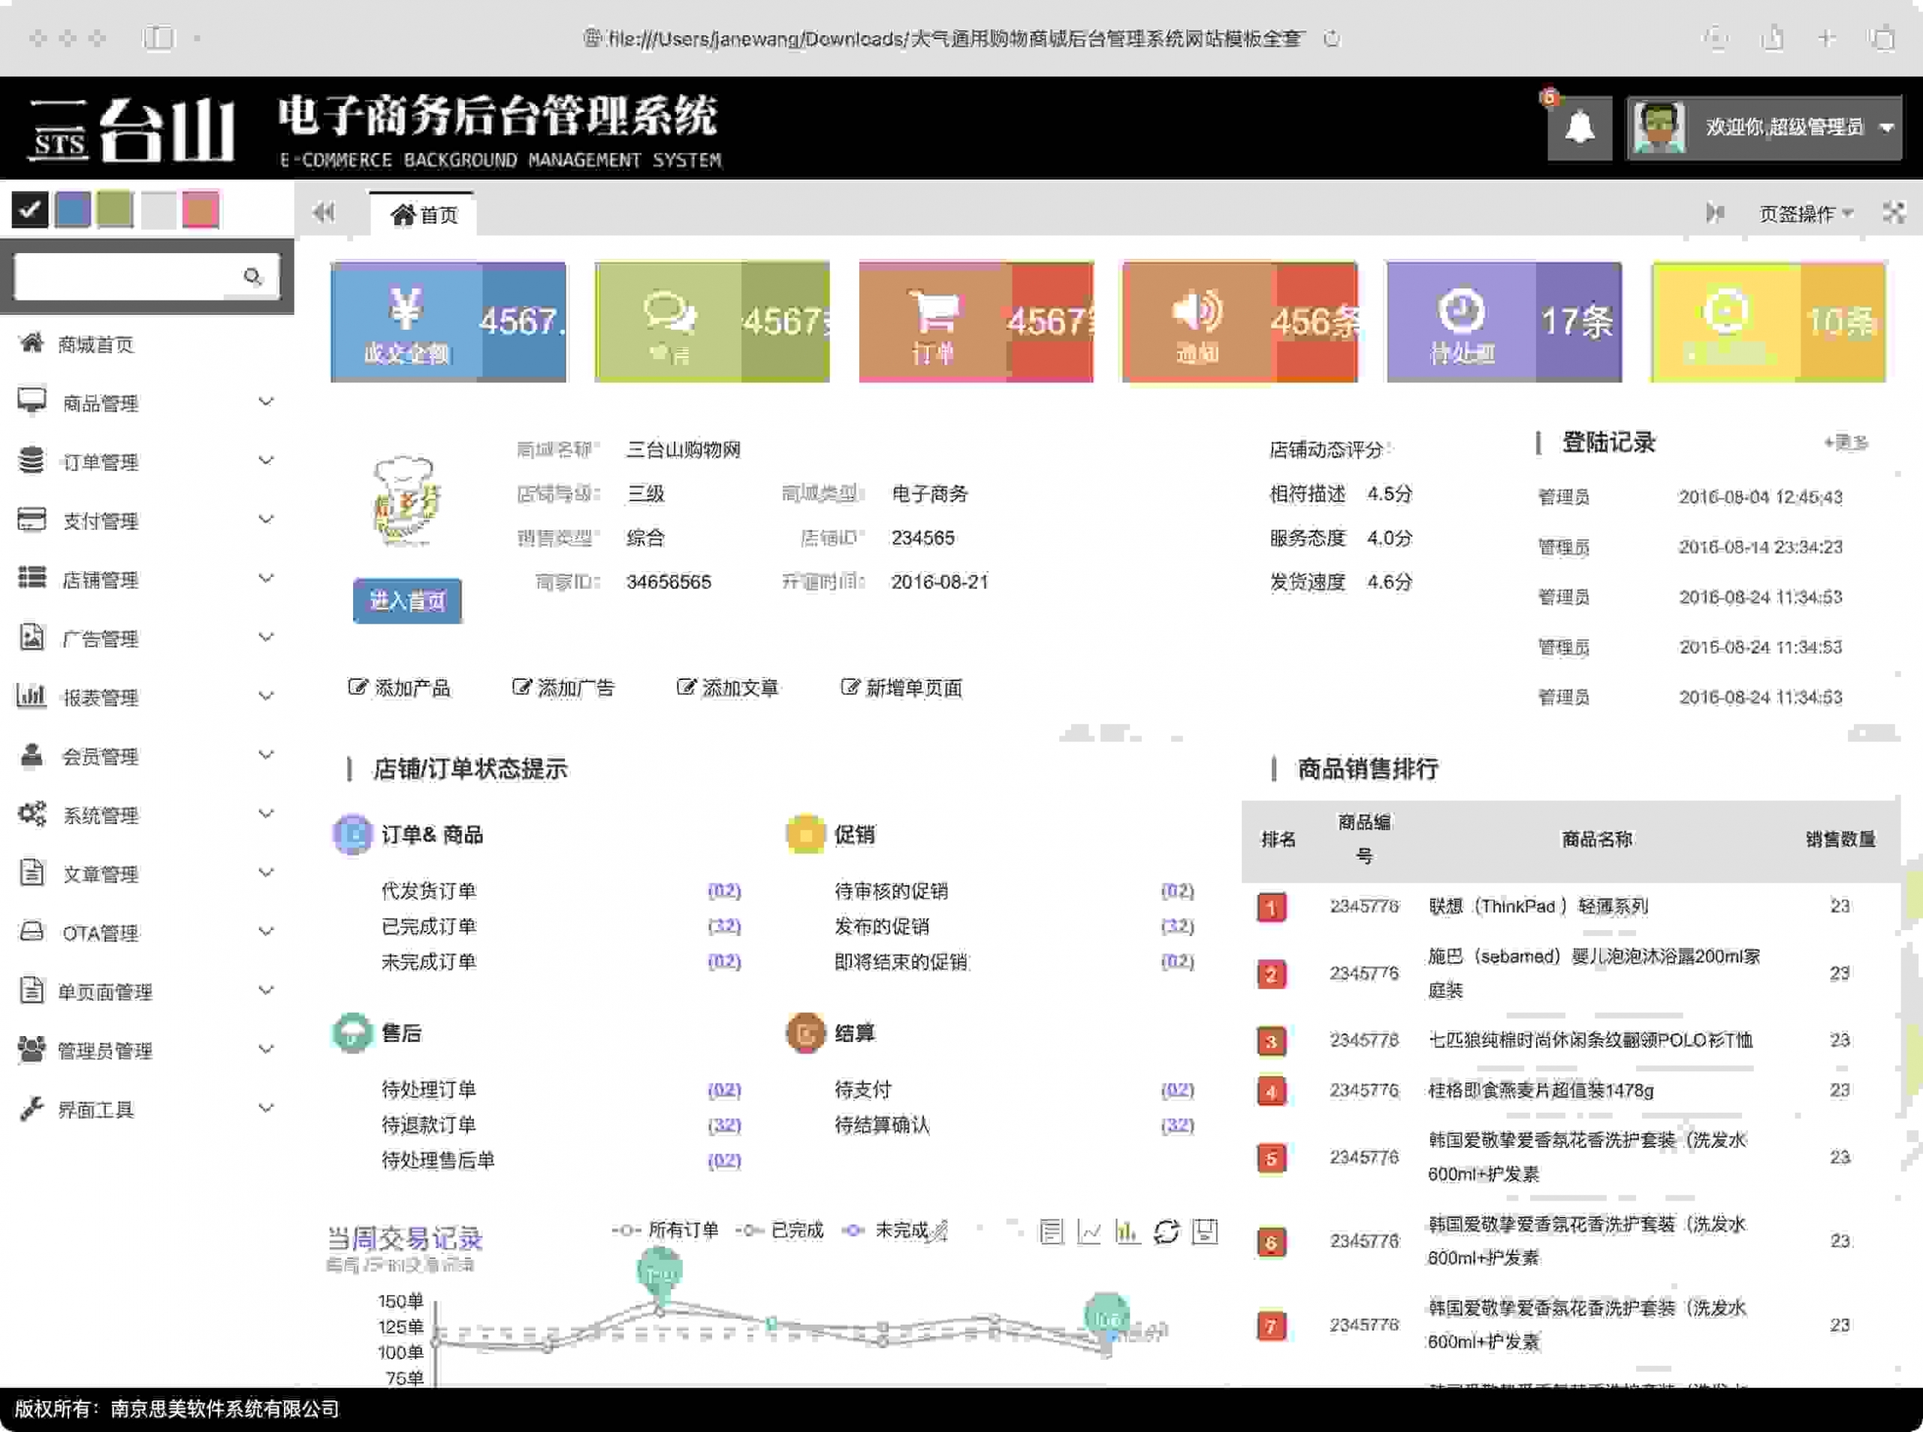This screenshot has height=1432, width=1923.
Task: Toggle 已完成 series in chart legend
Action: (x=780, y=1230)
